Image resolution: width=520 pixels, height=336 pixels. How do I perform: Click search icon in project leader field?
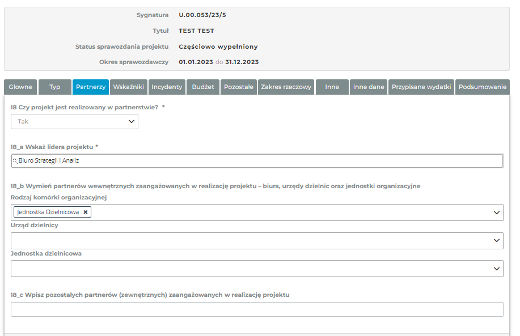pos(15,161)
